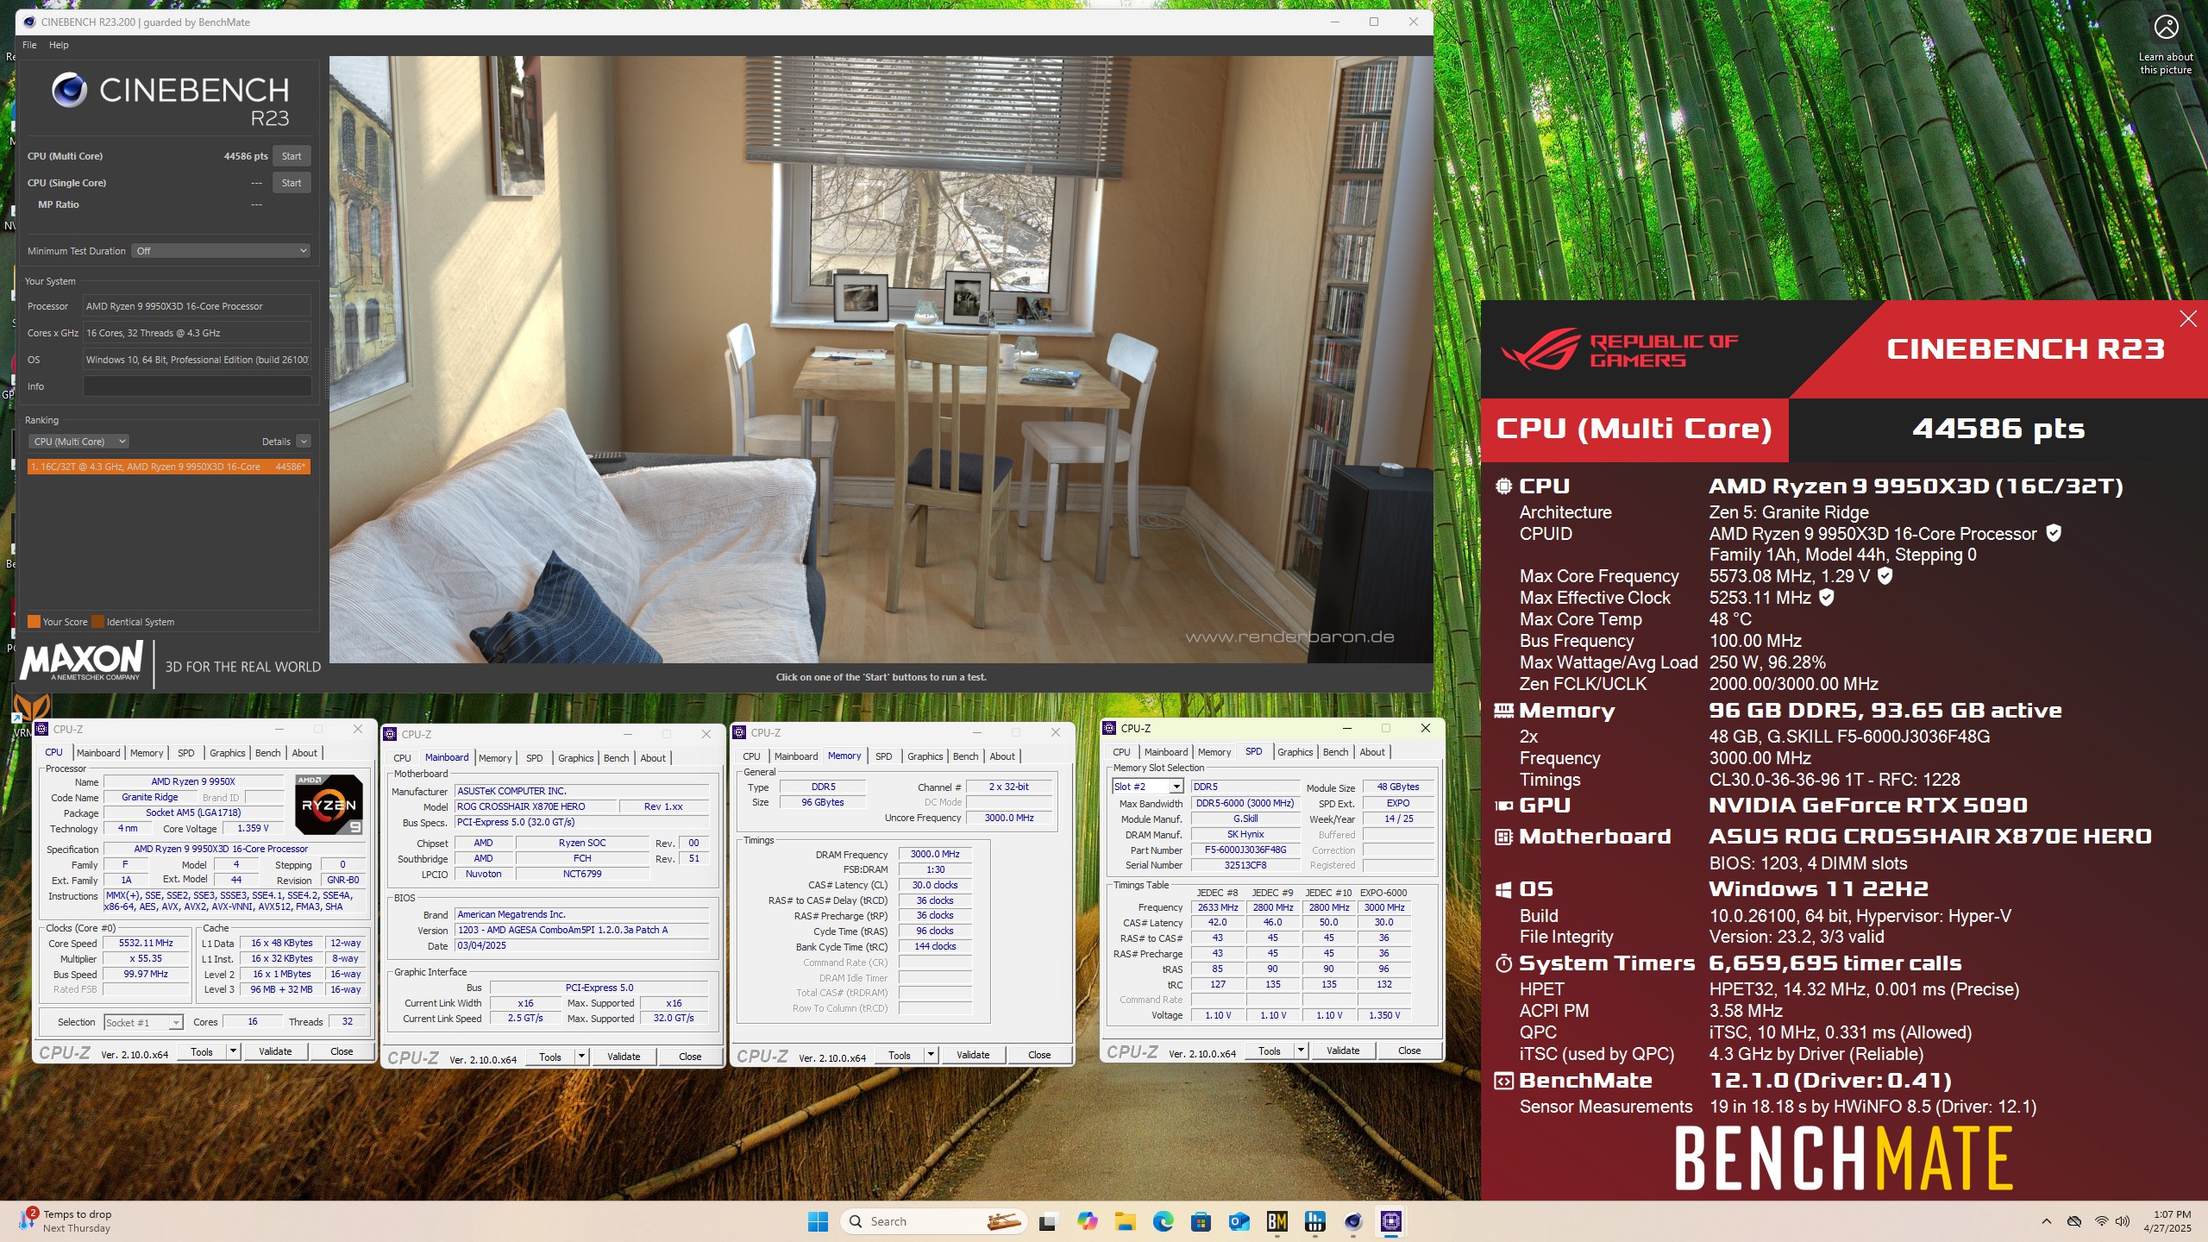This screenshot has width=2208, height=1242.
Task: Open HWiNFO from the taskbar
Action: point(1314,1221)
